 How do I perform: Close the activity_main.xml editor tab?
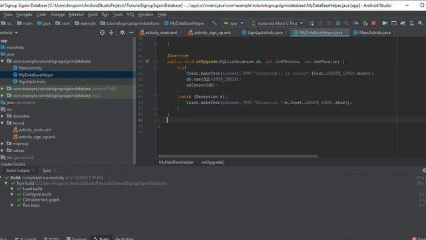point(181,33)
